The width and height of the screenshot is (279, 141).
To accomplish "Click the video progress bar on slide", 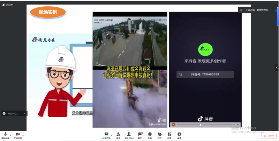I will click(x=206, y=125).
